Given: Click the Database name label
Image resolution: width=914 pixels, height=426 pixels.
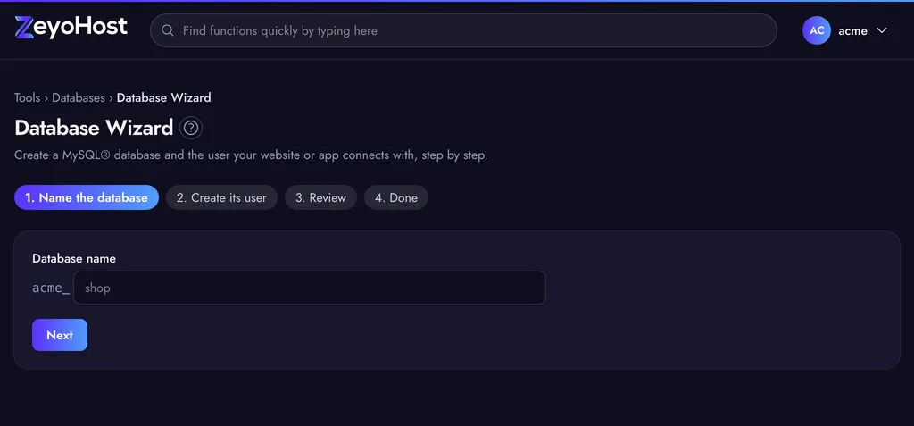Looking at the screenshot, I should [74, 258].
